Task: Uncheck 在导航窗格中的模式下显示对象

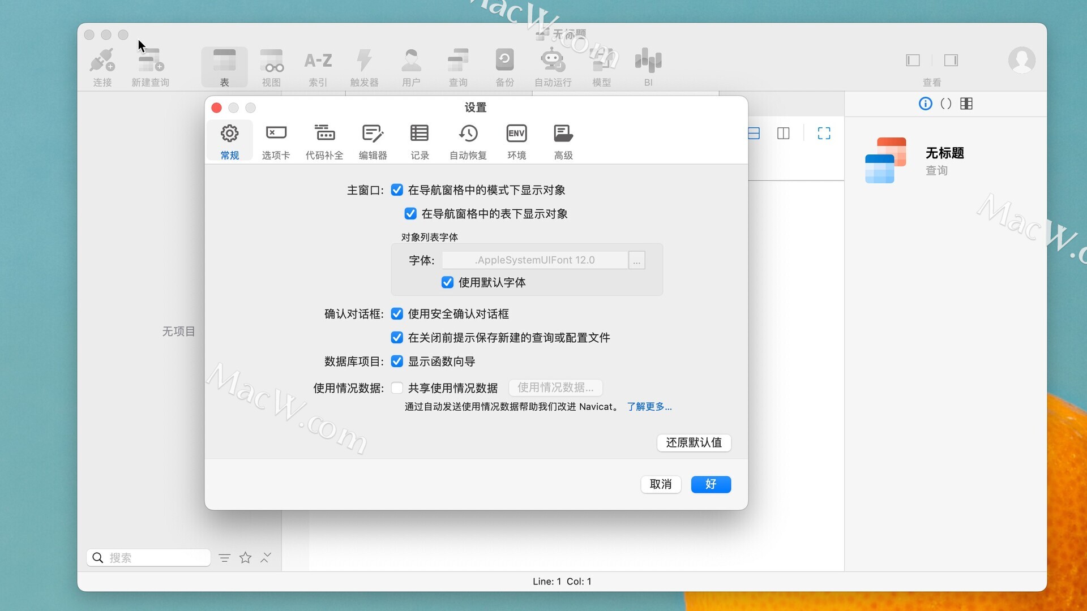Action: 397,190
